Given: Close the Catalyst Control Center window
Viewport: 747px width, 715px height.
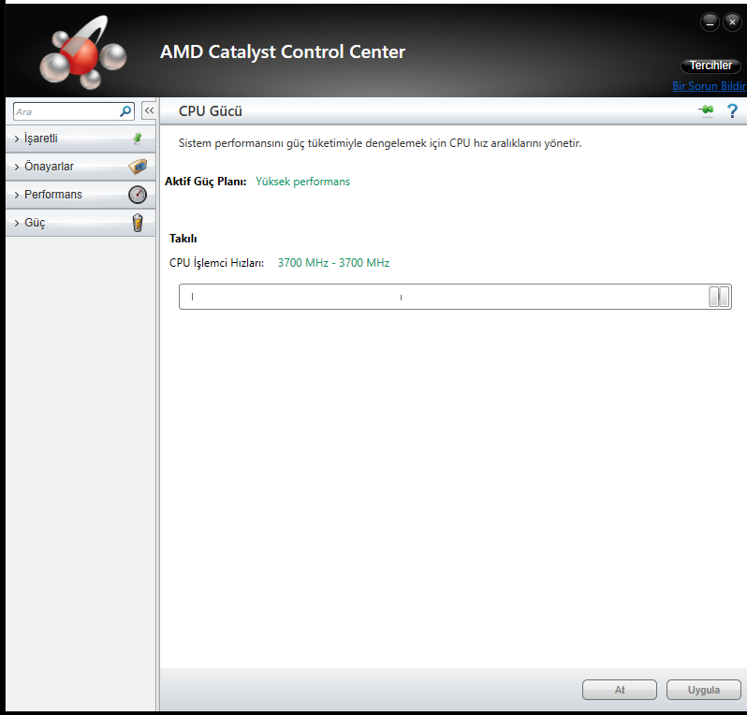Looking at the screenshot, I should coord(732,22).
